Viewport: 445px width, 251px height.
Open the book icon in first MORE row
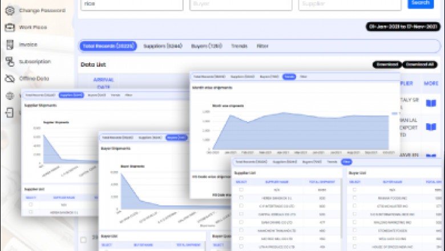430,103
